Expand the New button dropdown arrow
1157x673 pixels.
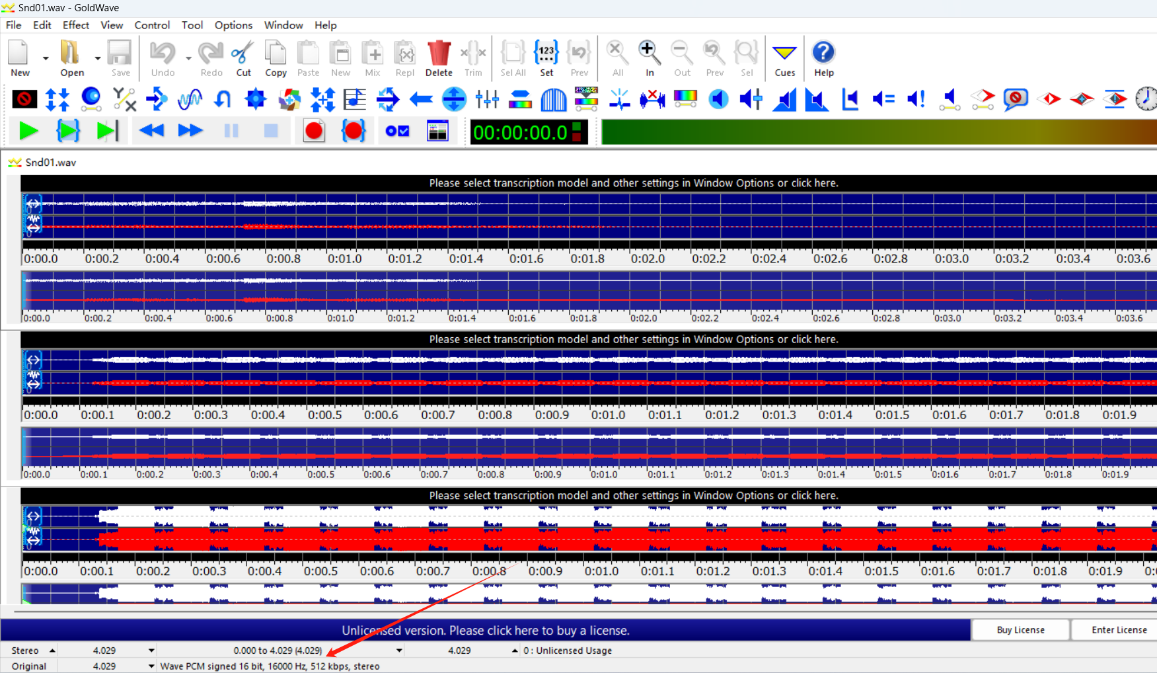pos(46,58)
